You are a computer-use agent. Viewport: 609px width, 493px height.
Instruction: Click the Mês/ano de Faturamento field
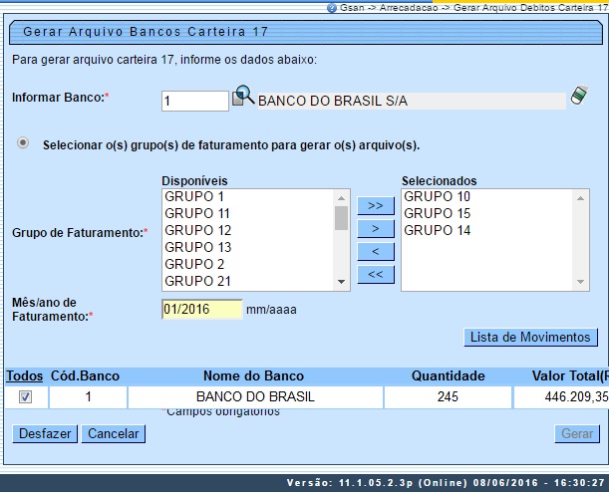(x=201, y=310)
